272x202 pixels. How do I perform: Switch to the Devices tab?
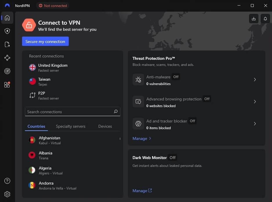pyautogui.click(x=105, y=126)
